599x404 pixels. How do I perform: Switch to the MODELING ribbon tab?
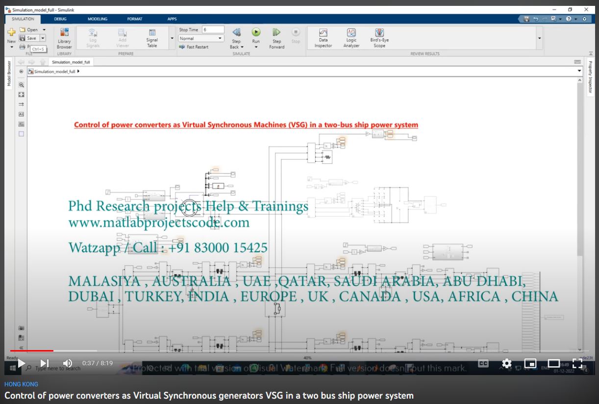click(97, 19)
